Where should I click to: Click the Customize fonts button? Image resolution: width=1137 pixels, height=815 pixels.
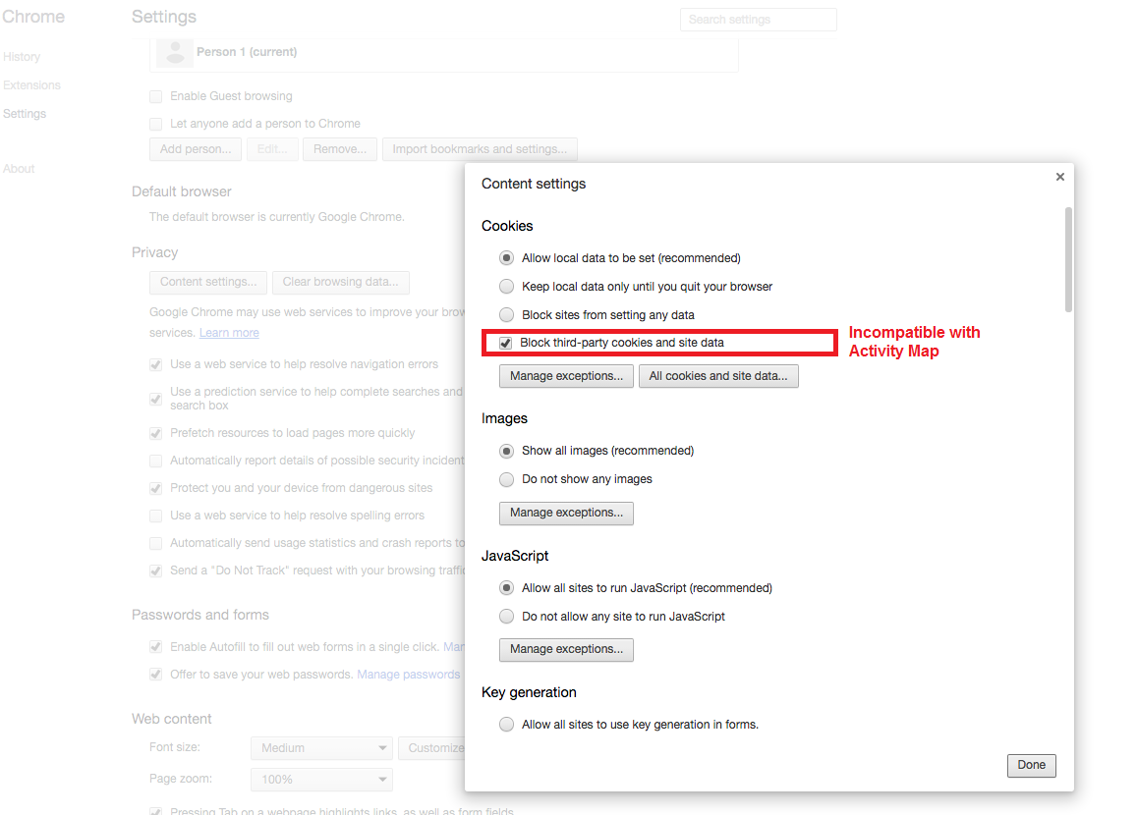(x=431, y=748)
